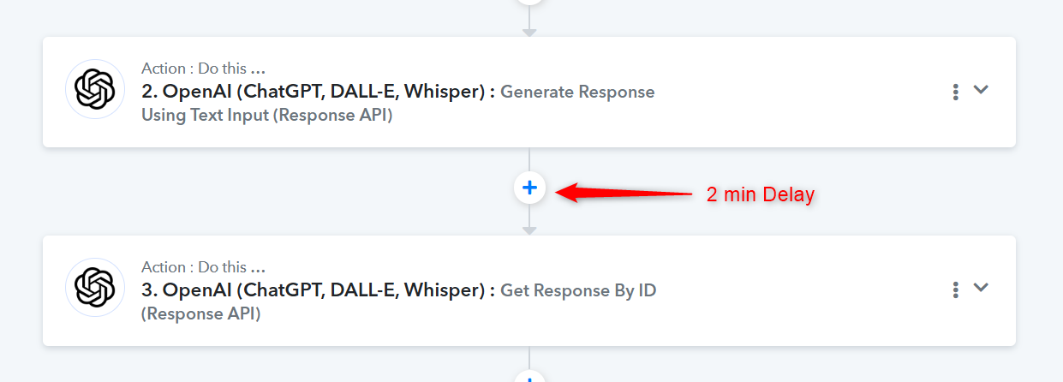Open the three-dot menu for step 2

click(x=955, y=92)
